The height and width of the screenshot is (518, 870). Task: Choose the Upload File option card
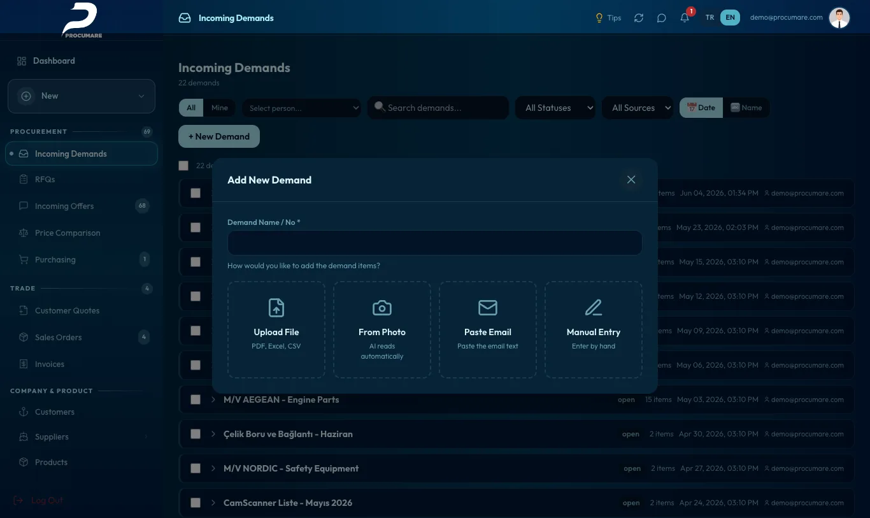(276, 330)
